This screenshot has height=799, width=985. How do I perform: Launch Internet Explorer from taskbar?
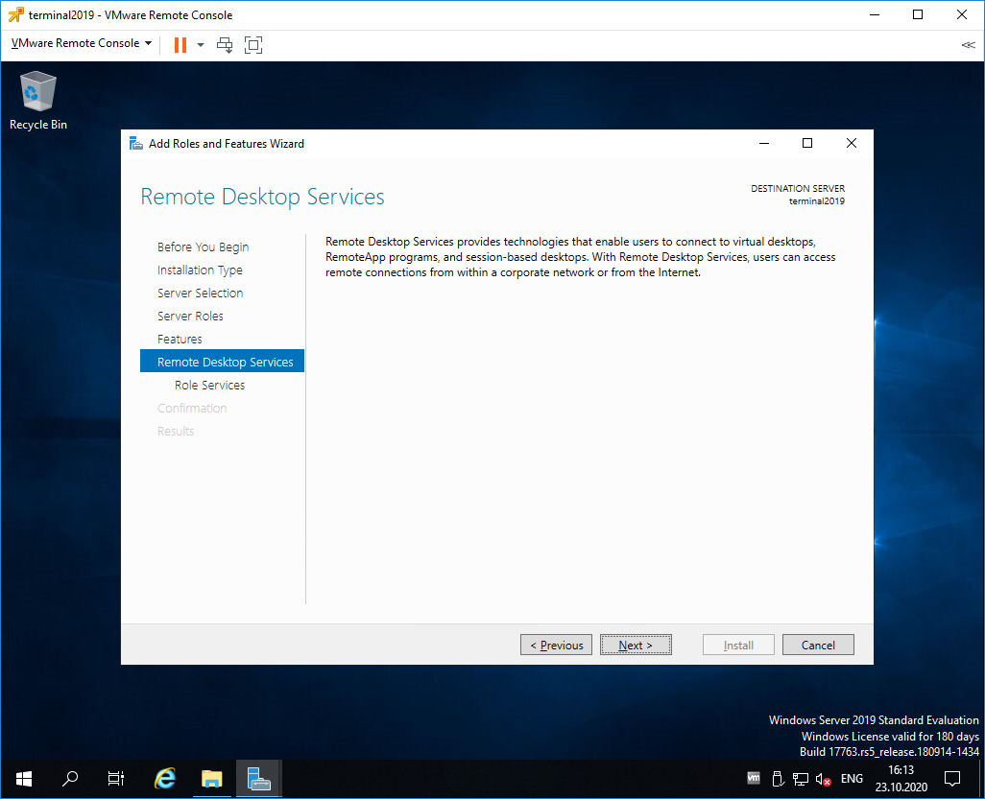[x=165, y=779]
